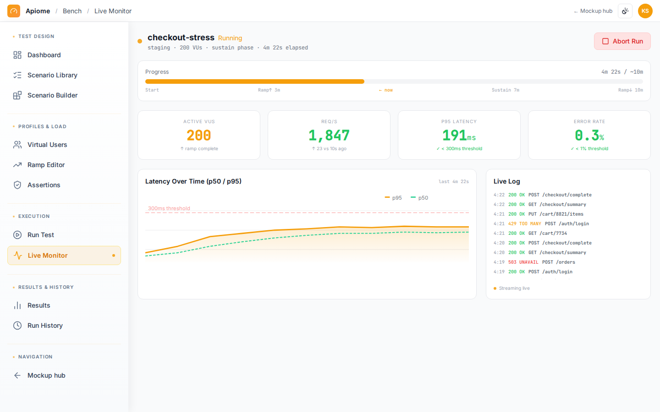Click the orange test progress bar
This screenshot has width=660, height=412.
pyautogui.click(x=255, y=81)
